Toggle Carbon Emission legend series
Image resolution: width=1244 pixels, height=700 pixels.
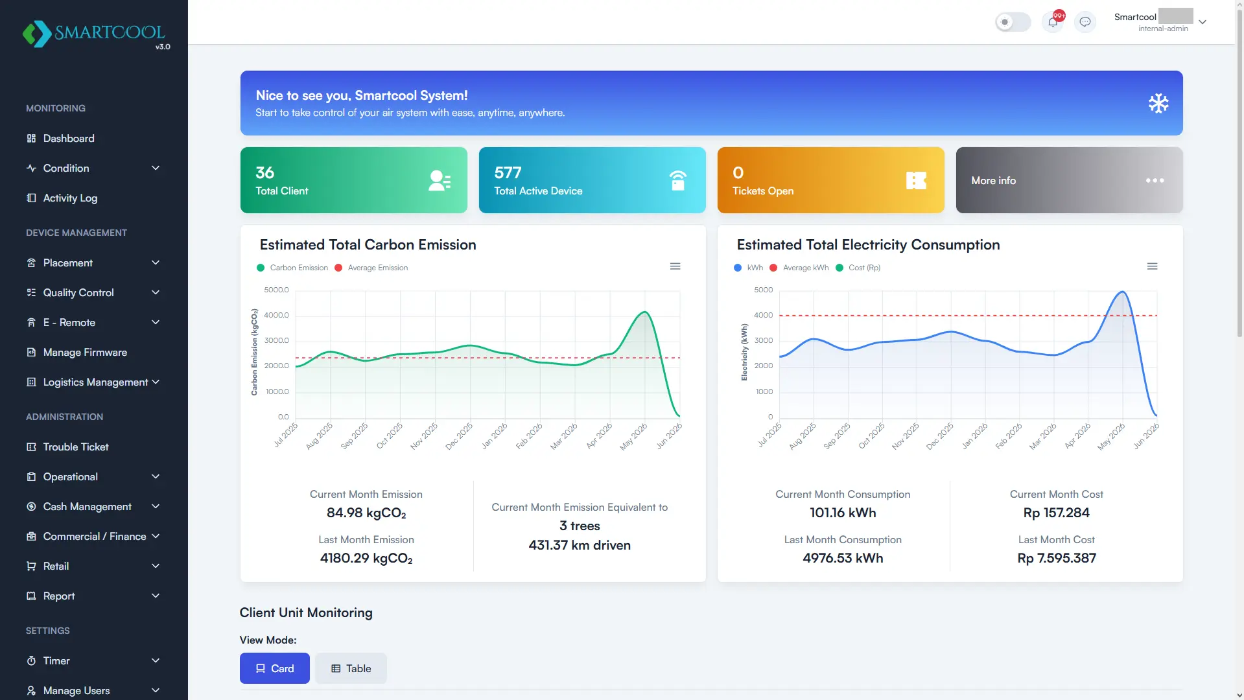pyautogui.click(x=292, y=268)
